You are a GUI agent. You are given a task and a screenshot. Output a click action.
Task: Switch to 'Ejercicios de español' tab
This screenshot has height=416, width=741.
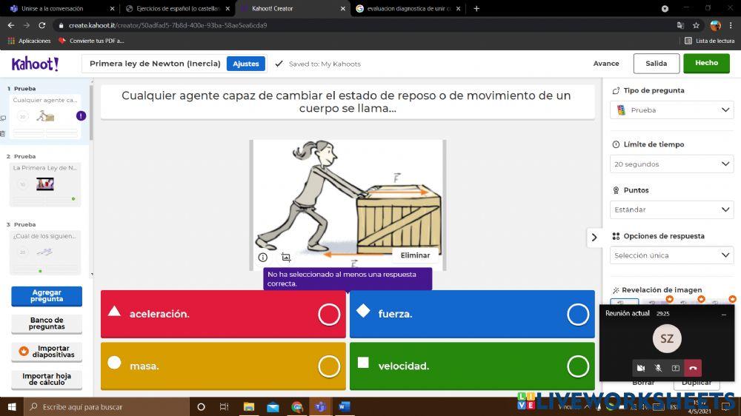[177, 8]
